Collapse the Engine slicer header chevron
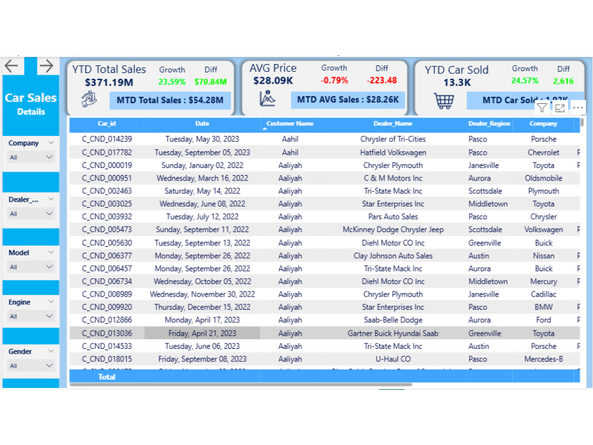The width and height of the screenshot is (593, 445). [x=51, y=301]
